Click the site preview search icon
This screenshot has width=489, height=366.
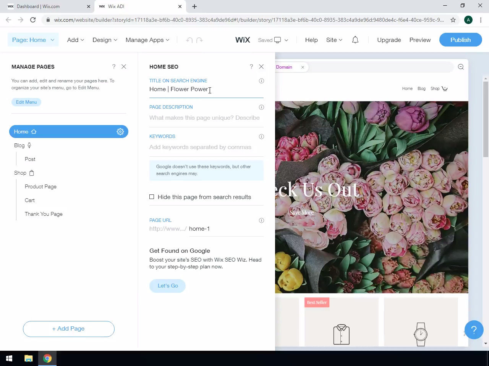[x=461, y=67]
